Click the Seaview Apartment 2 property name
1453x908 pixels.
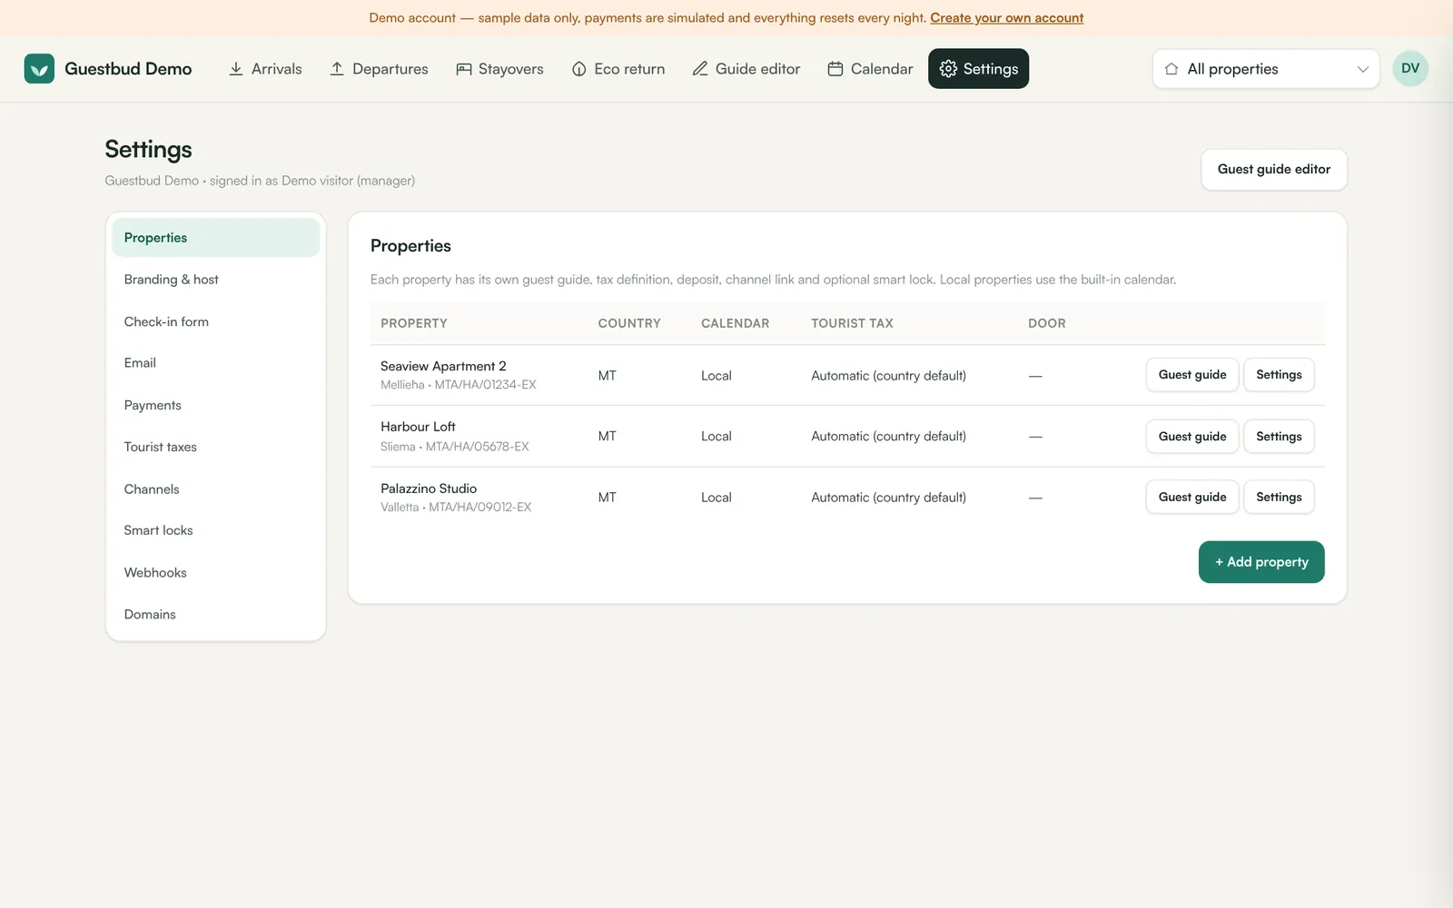443,366
